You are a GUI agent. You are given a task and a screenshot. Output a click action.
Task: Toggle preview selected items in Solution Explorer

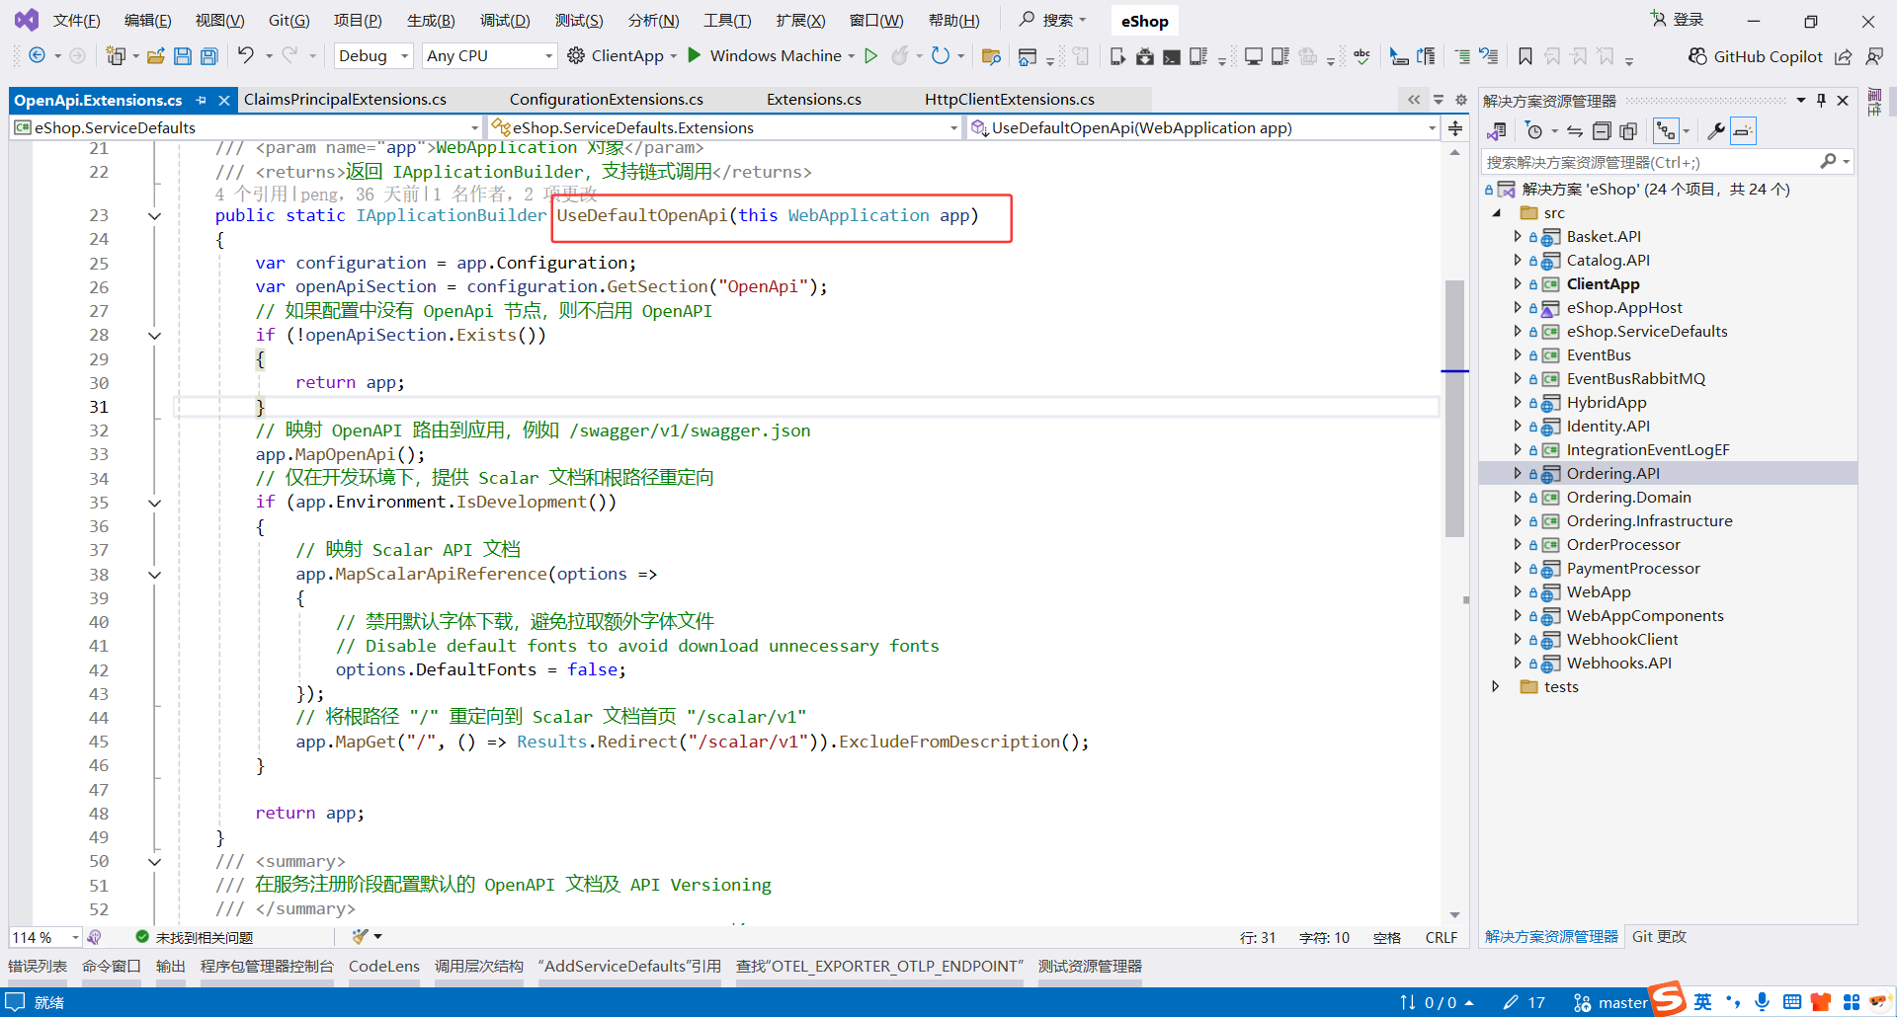(1743, 131)
